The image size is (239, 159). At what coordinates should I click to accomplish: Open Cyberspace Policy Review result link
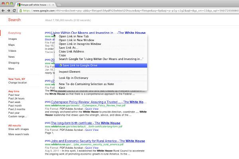99,102
